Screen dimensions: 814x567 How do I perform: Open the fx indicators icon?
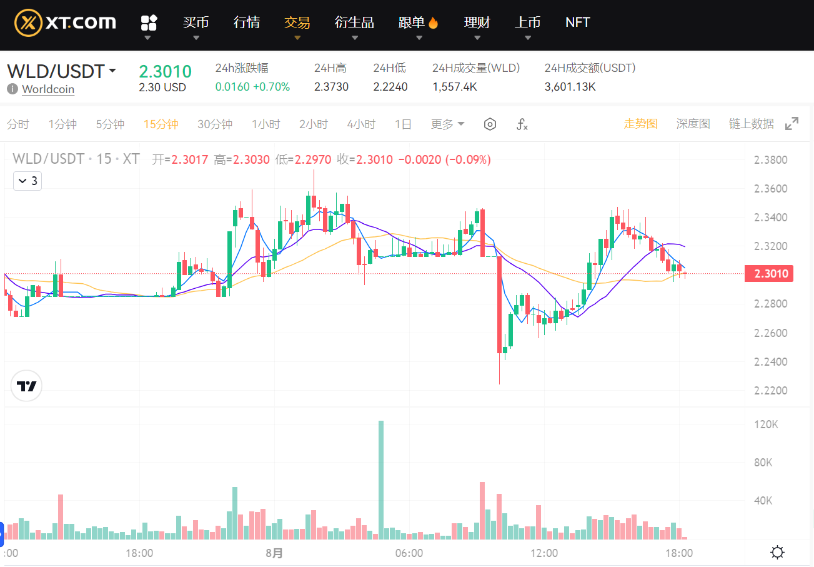522,124
